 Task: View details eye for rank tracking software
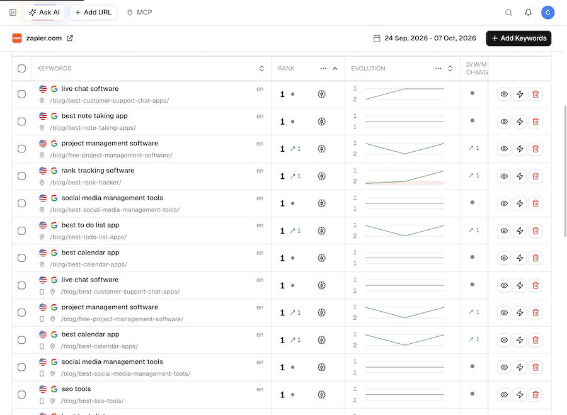tap(504, 176)
